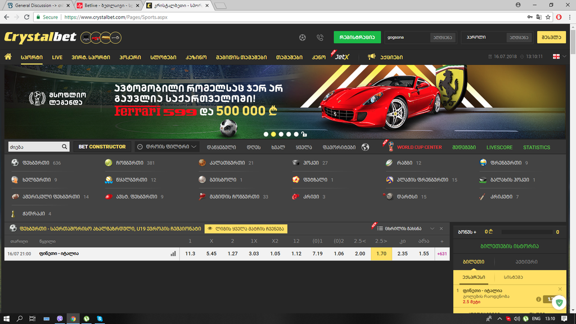Click the promotions megaphone icon
This screenshot has width=576, height=324.
372,57
